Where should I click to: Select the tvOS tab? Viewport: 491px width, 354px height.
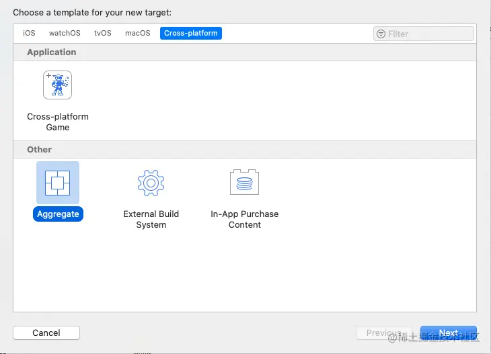coord(103,33)
